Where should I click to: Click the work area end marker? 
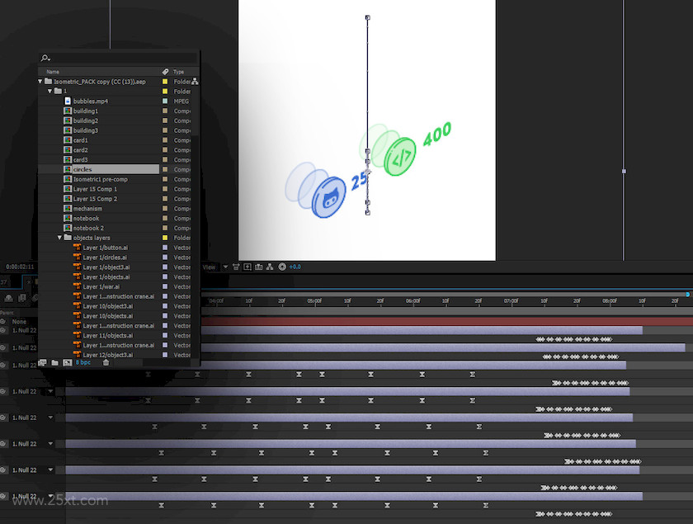[688, 294]
